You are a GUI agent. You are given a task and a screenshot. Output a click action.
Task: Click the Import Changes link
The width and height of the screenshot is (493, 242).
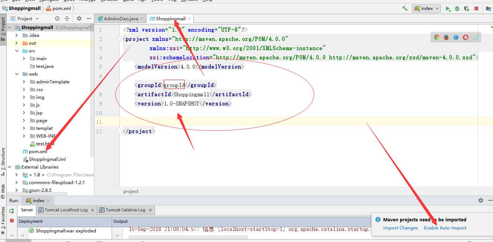pos(401,228)
